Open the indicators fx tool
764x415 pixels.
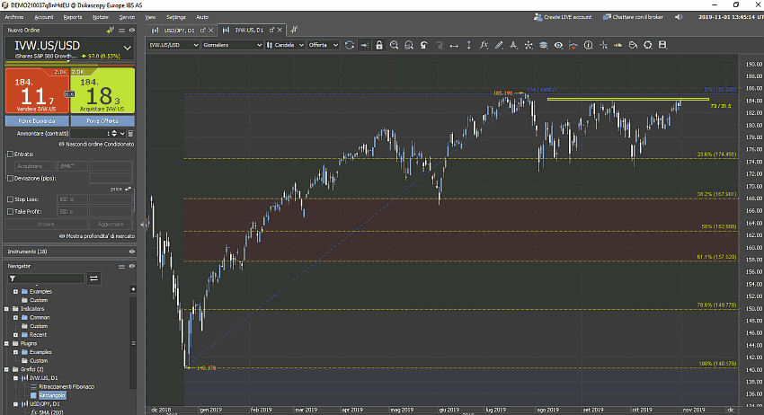[484, 44]
